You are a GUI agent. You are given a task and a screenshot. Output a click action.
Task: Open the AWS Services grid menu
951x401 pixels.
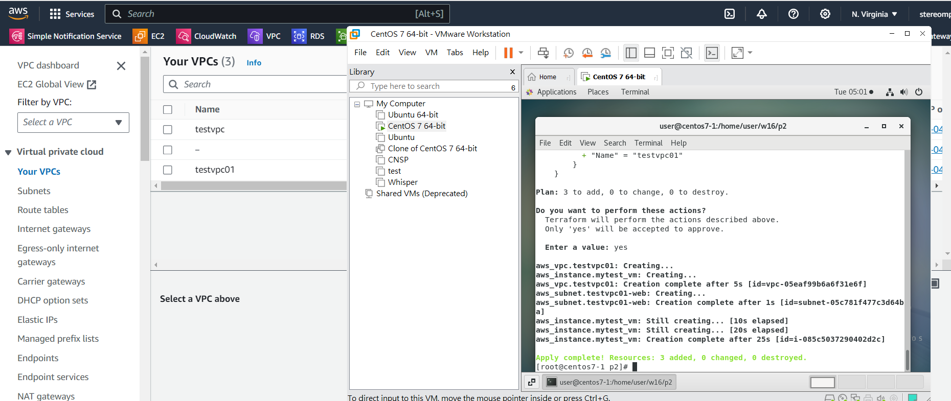pyautogui.click(x=72, y=14)
